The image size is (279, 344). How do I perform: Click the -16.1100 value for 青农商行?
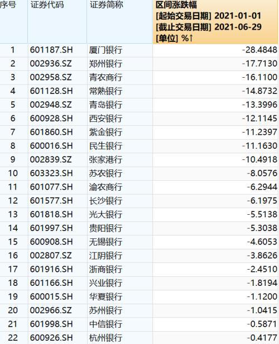tap(259, 77)
